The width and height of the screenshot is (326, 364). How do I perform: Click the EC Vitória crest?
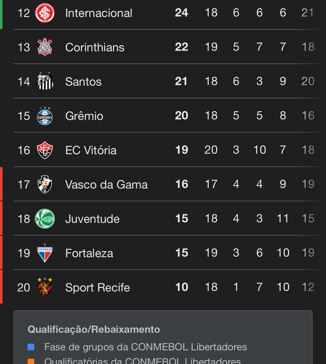tap(45, 150)
